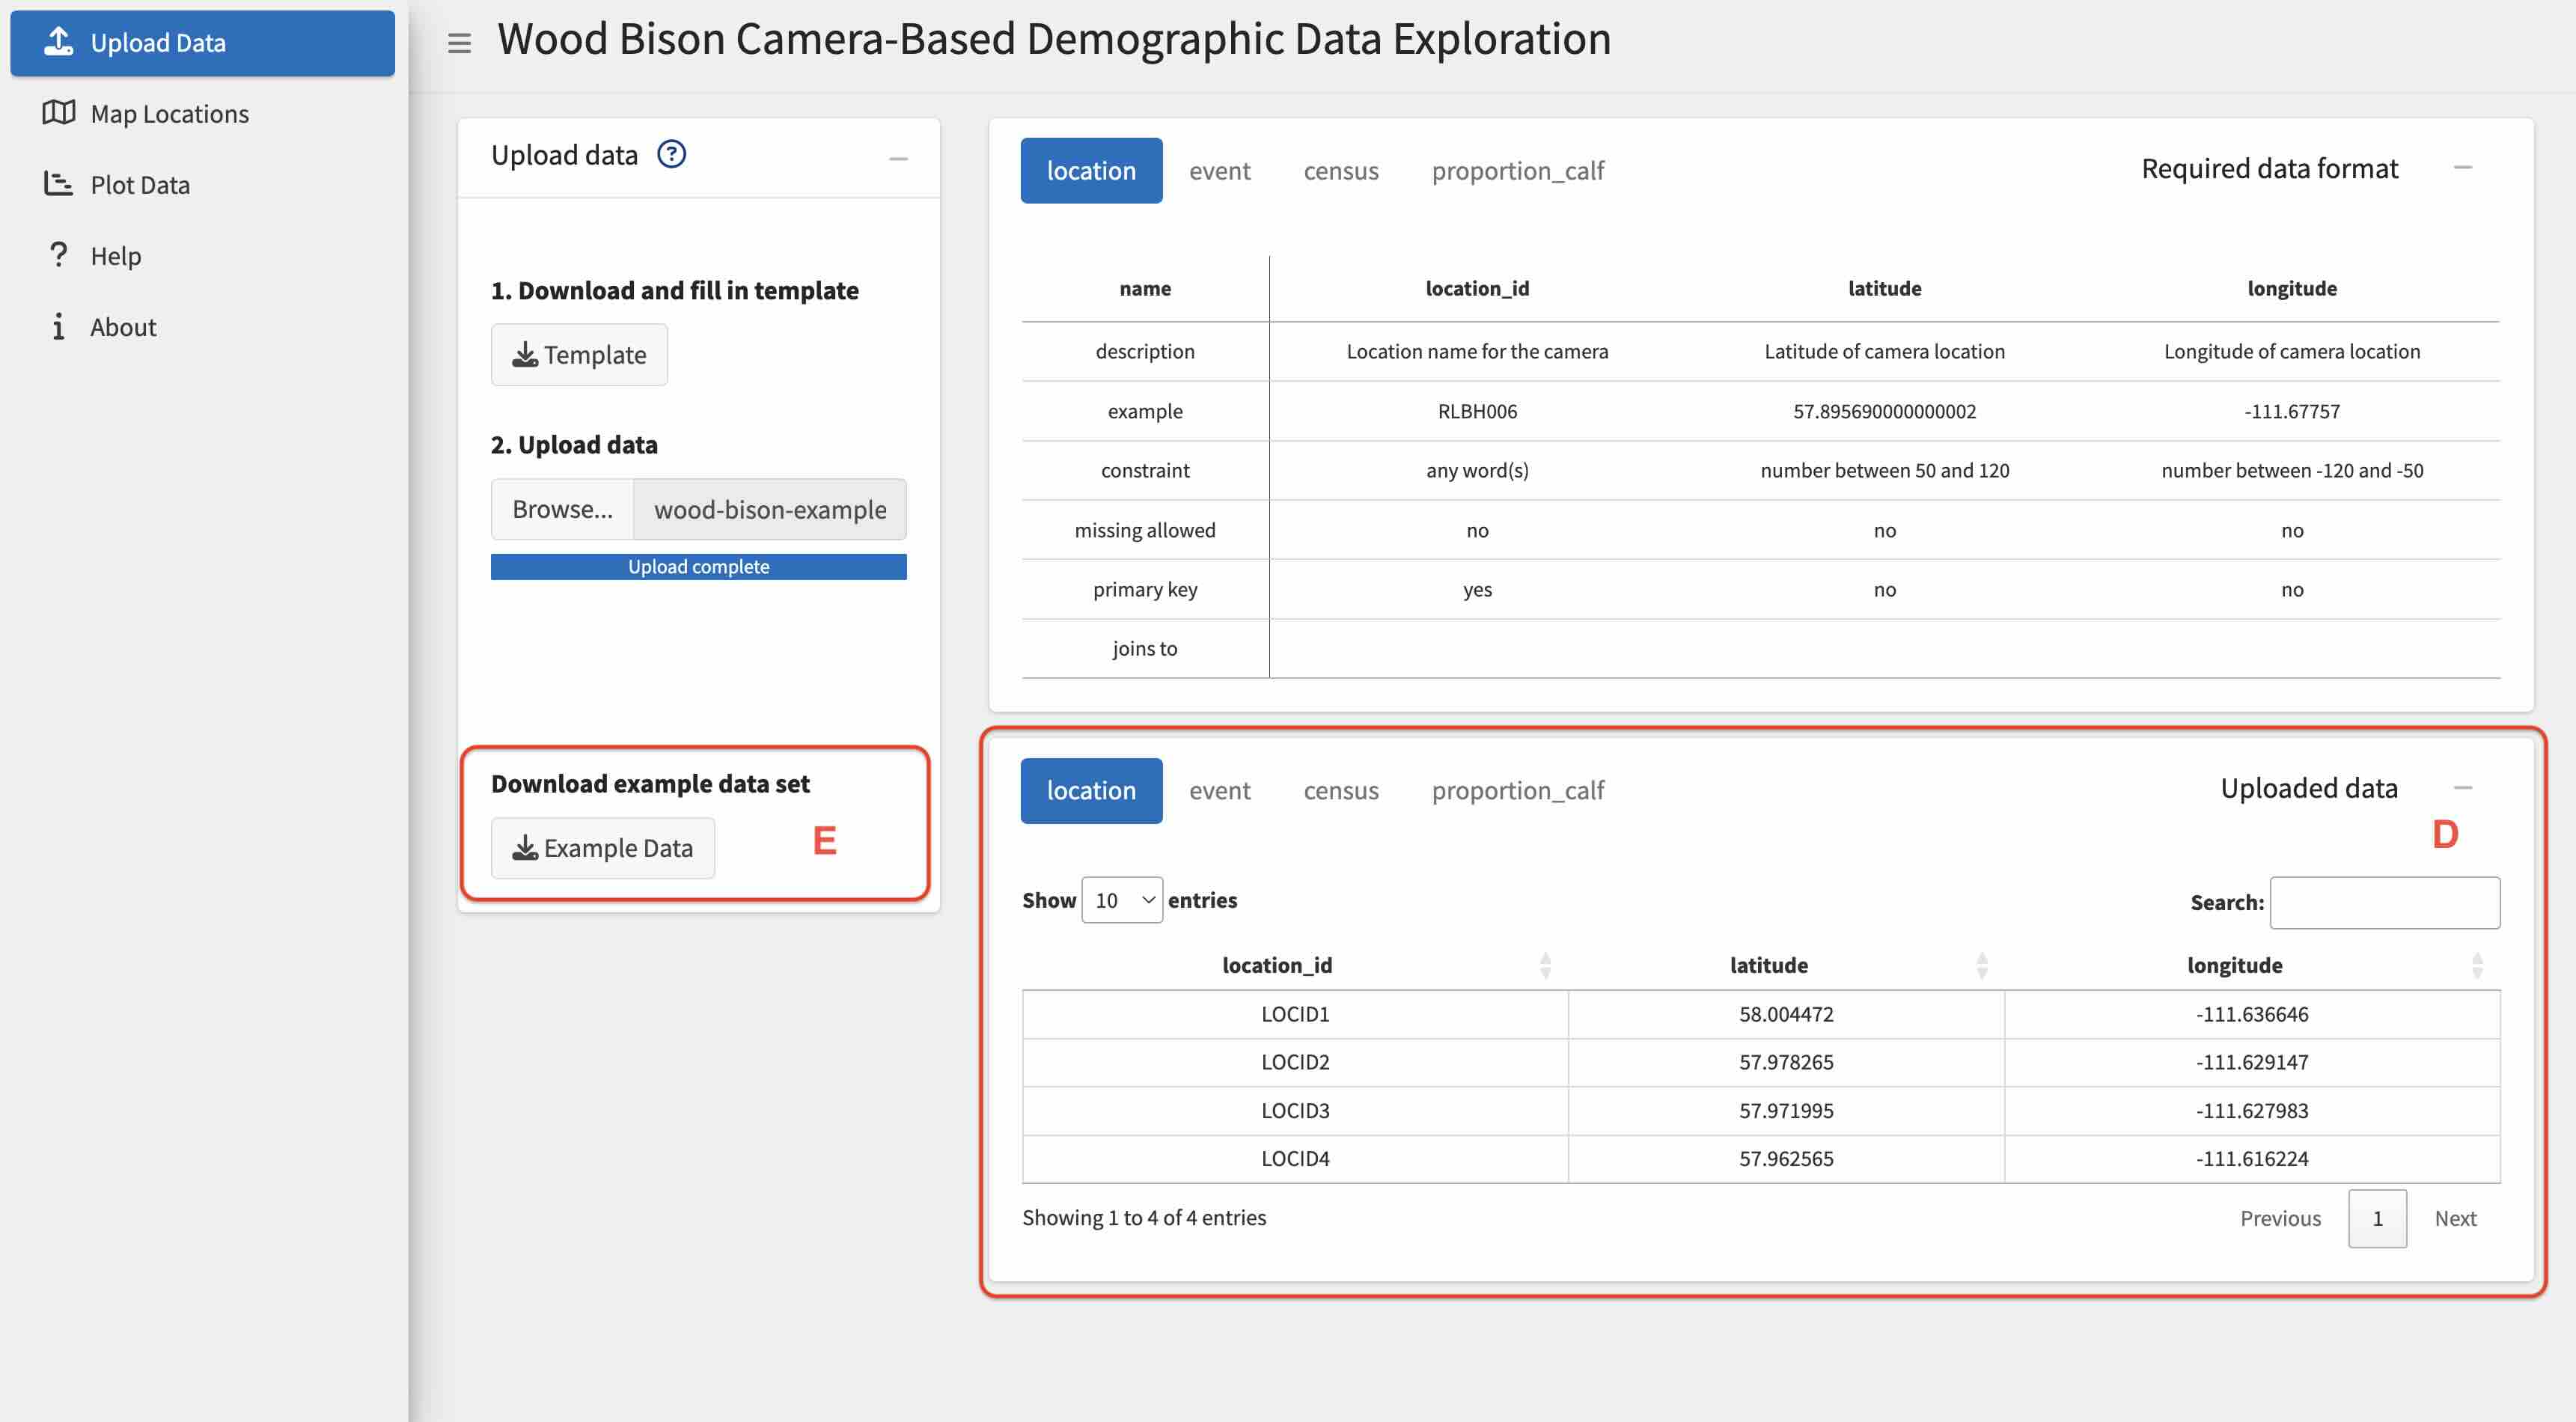Open the Show entries dropdown
2576x1422 pixels.
click(1122, 900)
